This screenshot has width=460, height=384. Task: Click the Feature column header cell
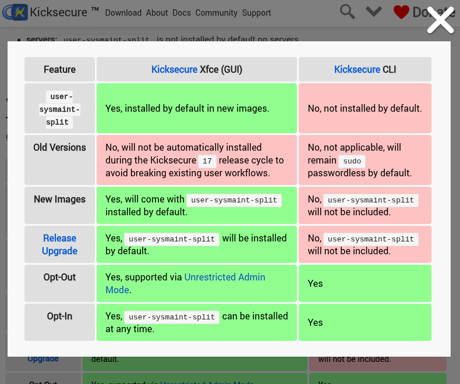pyautogui.click(x=59, y=69)
